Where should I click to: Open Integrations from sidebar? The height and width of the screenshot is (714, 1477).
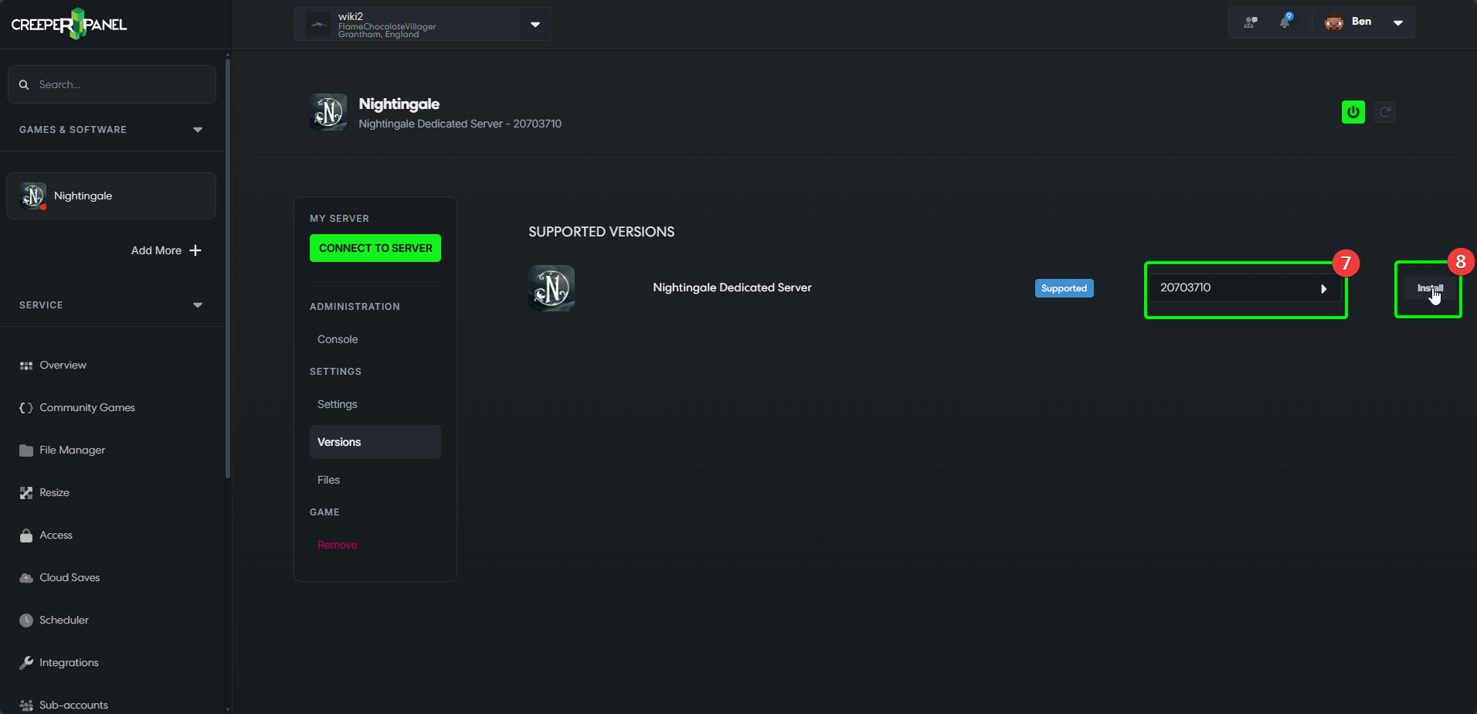click(69, 662)
